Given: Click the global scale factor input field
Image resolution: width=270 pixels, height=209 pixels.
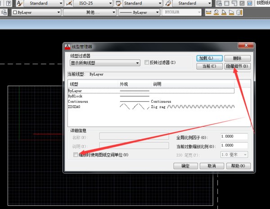Looking at the screenshot, I should 234,137.
